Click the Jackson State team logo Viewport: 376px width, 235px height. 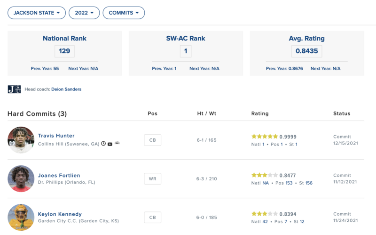(14, 89)
